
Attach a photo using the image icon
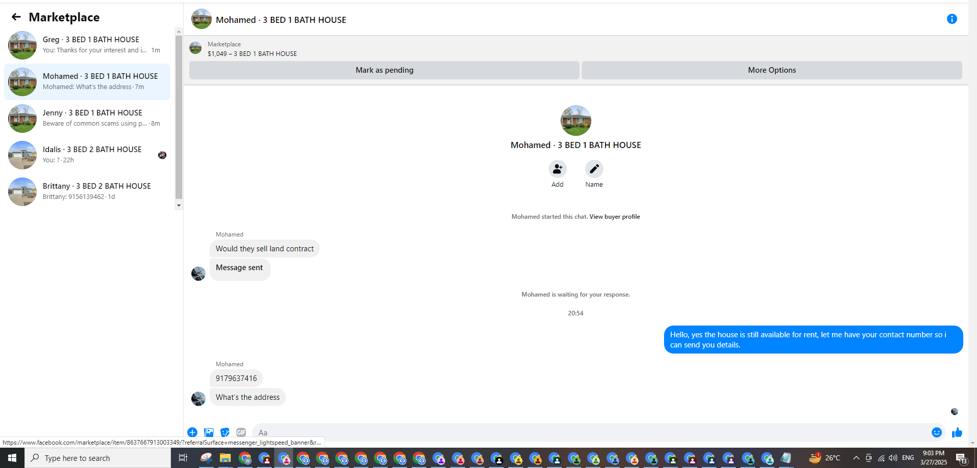pyautogui.click(x=209, y=432)
